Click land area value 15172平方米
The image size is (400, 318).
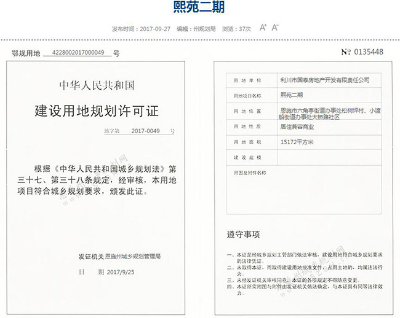tap(297, 142)
